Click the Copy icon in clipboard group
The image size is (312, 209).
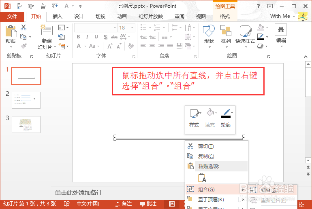[23, 37]
